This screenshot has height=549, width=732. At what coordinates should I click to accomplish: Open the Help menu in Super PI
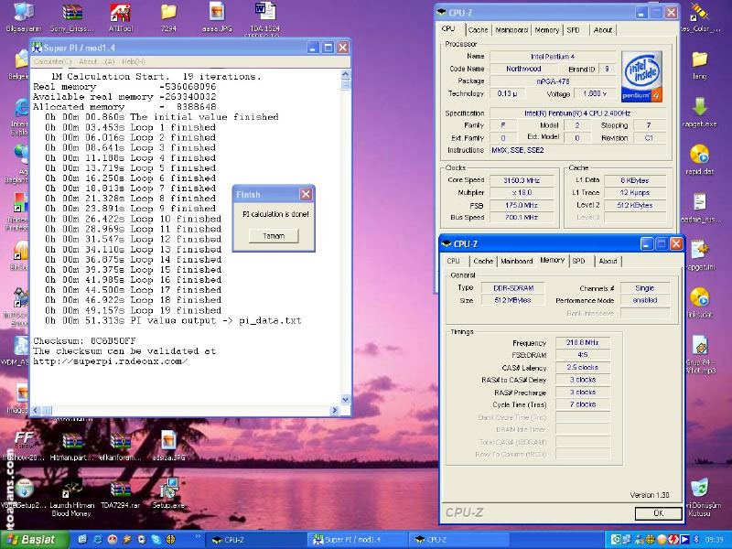tap(133, 61)
